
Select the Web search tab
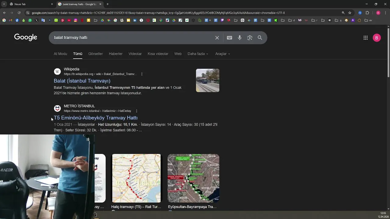pos(178,54)
